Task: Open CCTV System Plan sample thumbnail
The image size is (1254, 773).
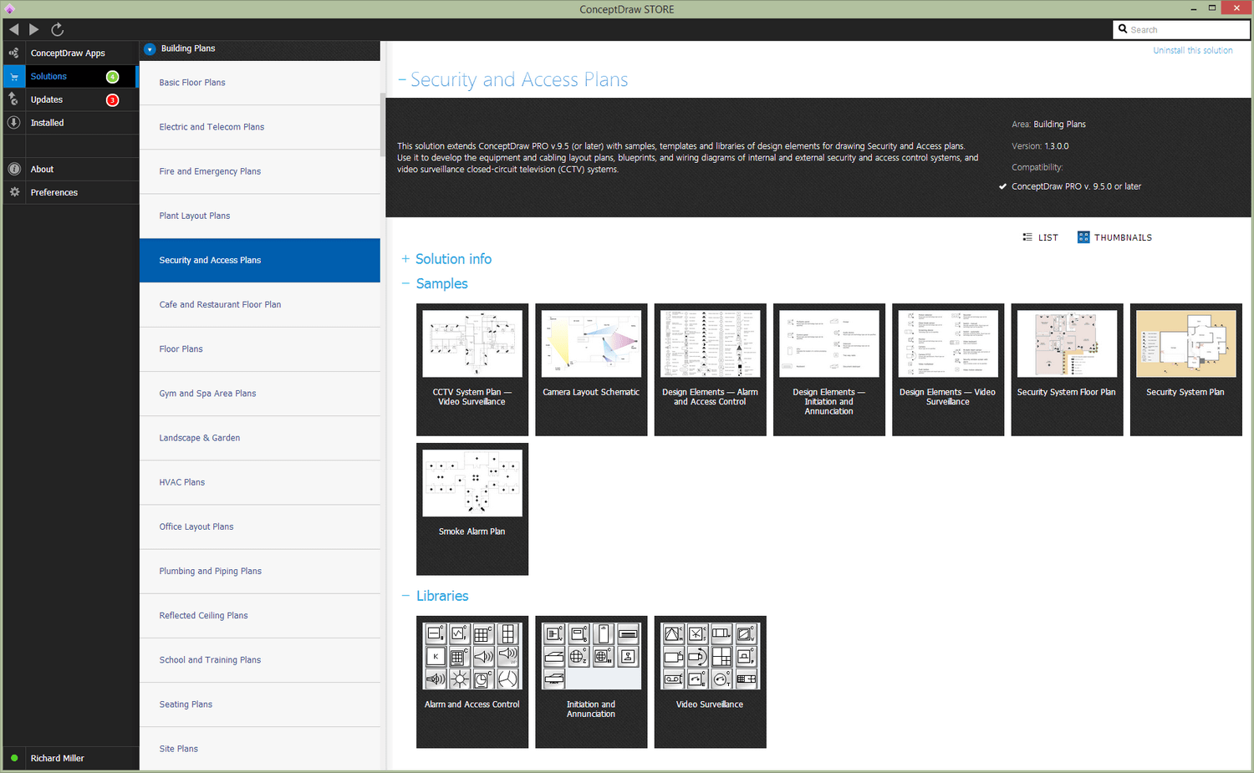Action: pos(472,369)
